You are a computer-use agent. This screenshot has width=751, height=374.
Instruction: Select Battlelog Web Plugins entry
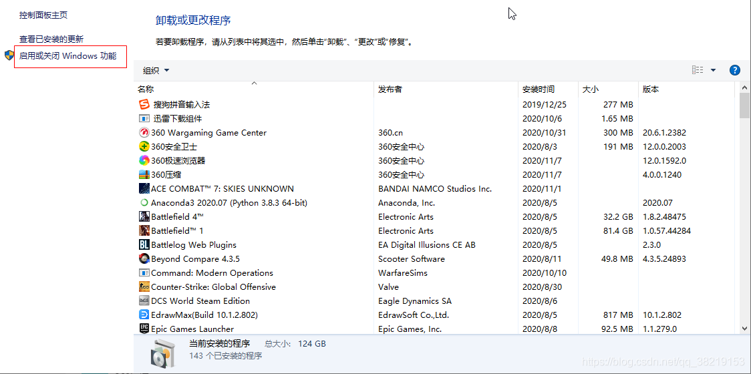pos(194,244)
